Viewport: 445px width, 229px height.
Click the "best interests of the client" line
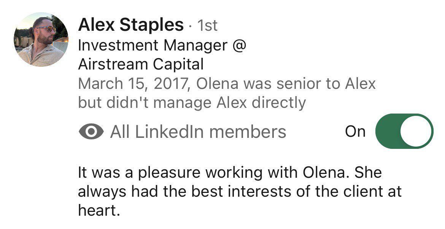point(240,191)
